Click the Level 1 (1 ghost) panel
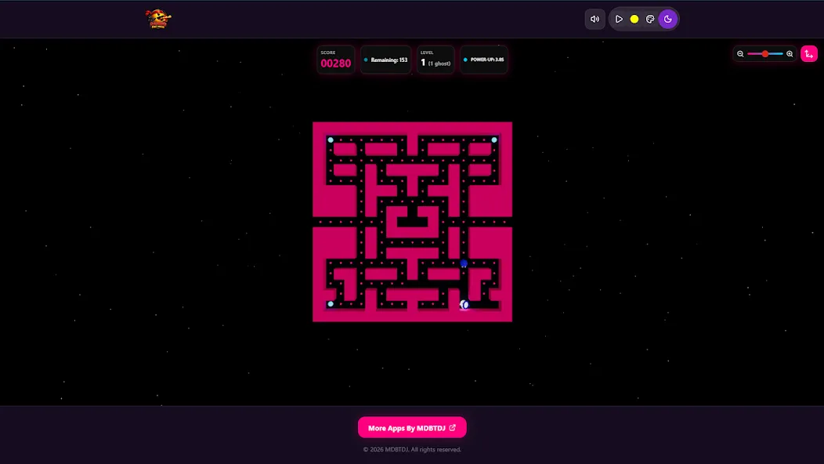Image resolution: width=824 pixels, height=464 pixels. (435, 60)
